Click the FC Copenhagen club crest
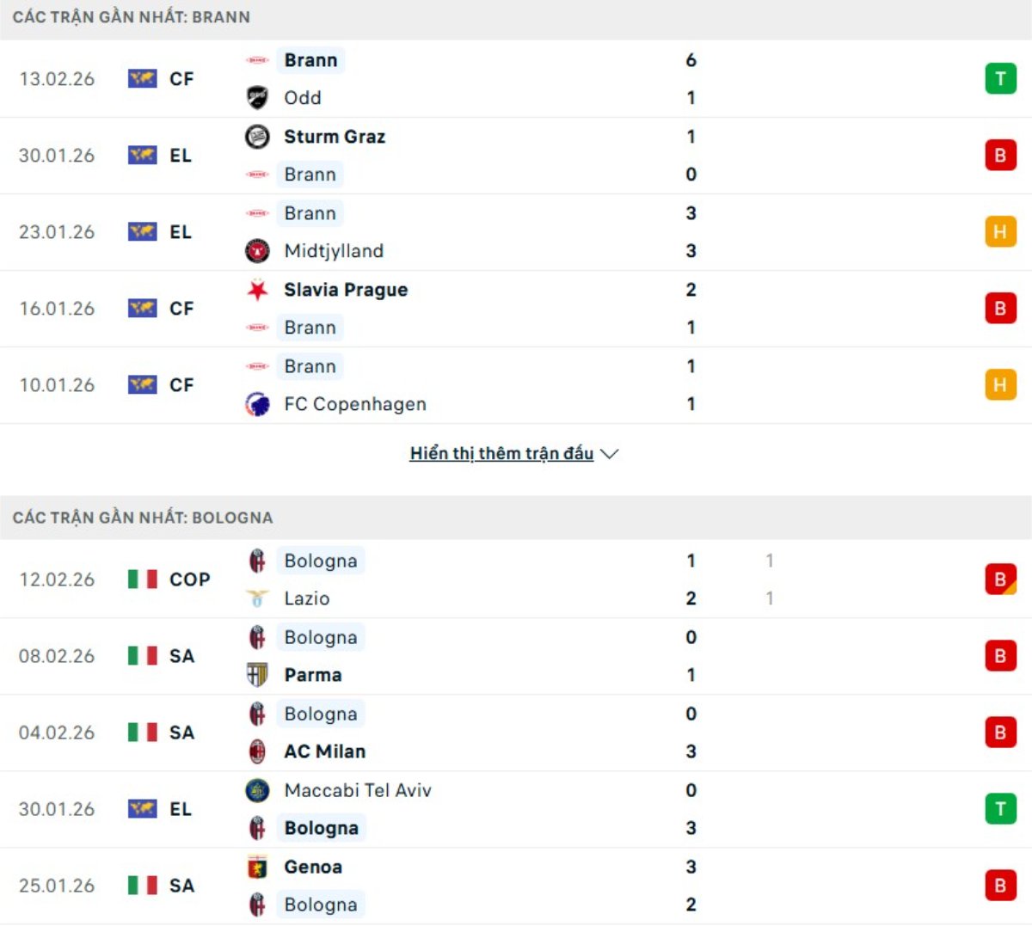This screenshot has height=926, width=1032. (x=257, y=404)
